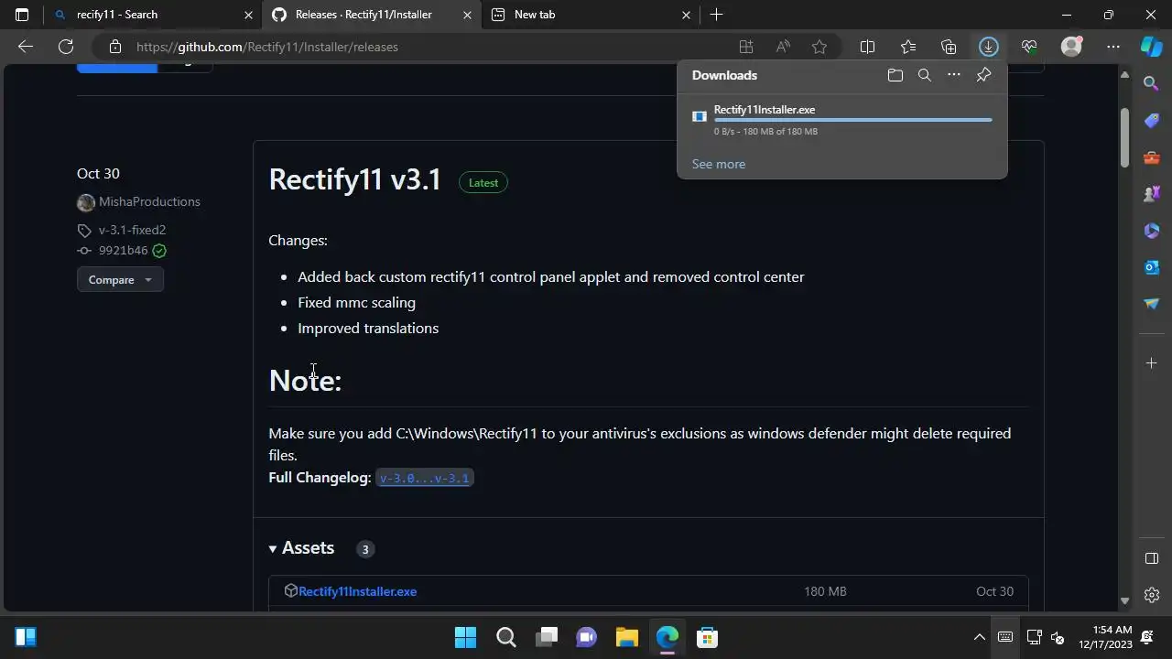Search downloads using the magnifier icon
This screenshot has width=1172, height=659.
click(925, 75)
